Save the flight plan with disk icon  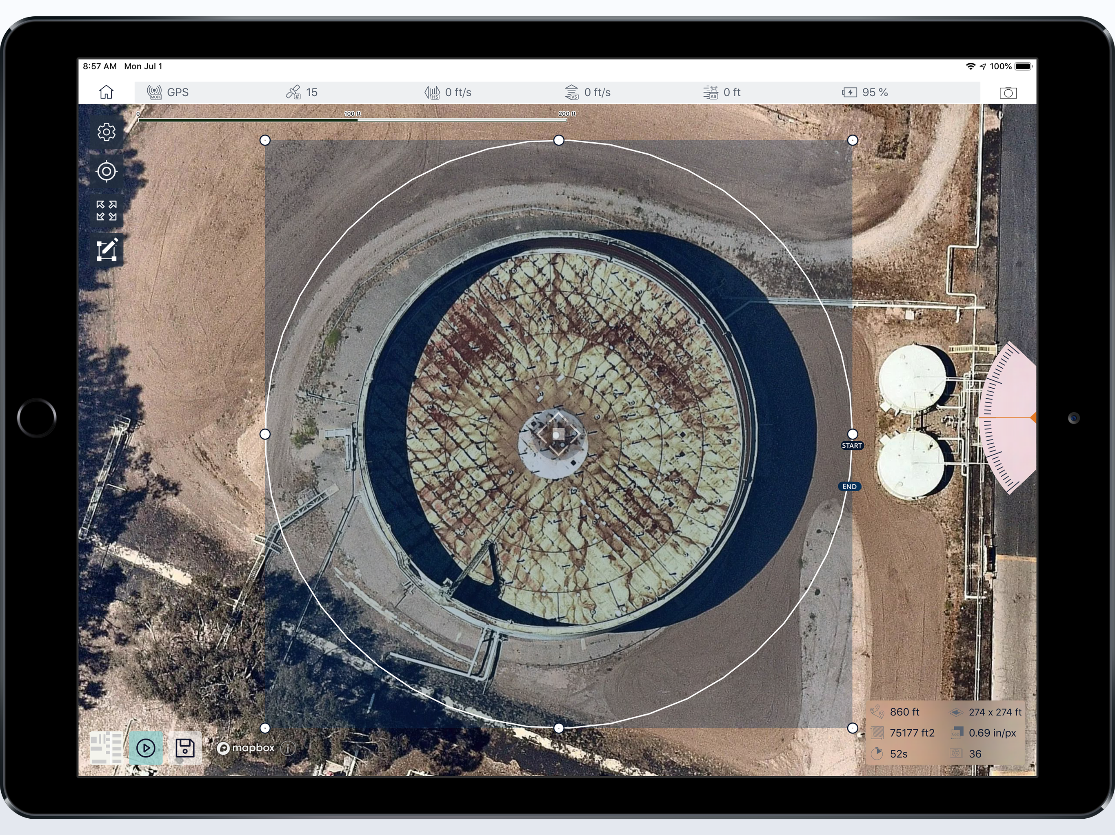coord(185,748)
